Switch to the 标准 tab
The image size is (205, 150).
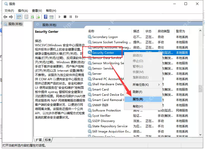pyautogui.click(x=47, y=140)
